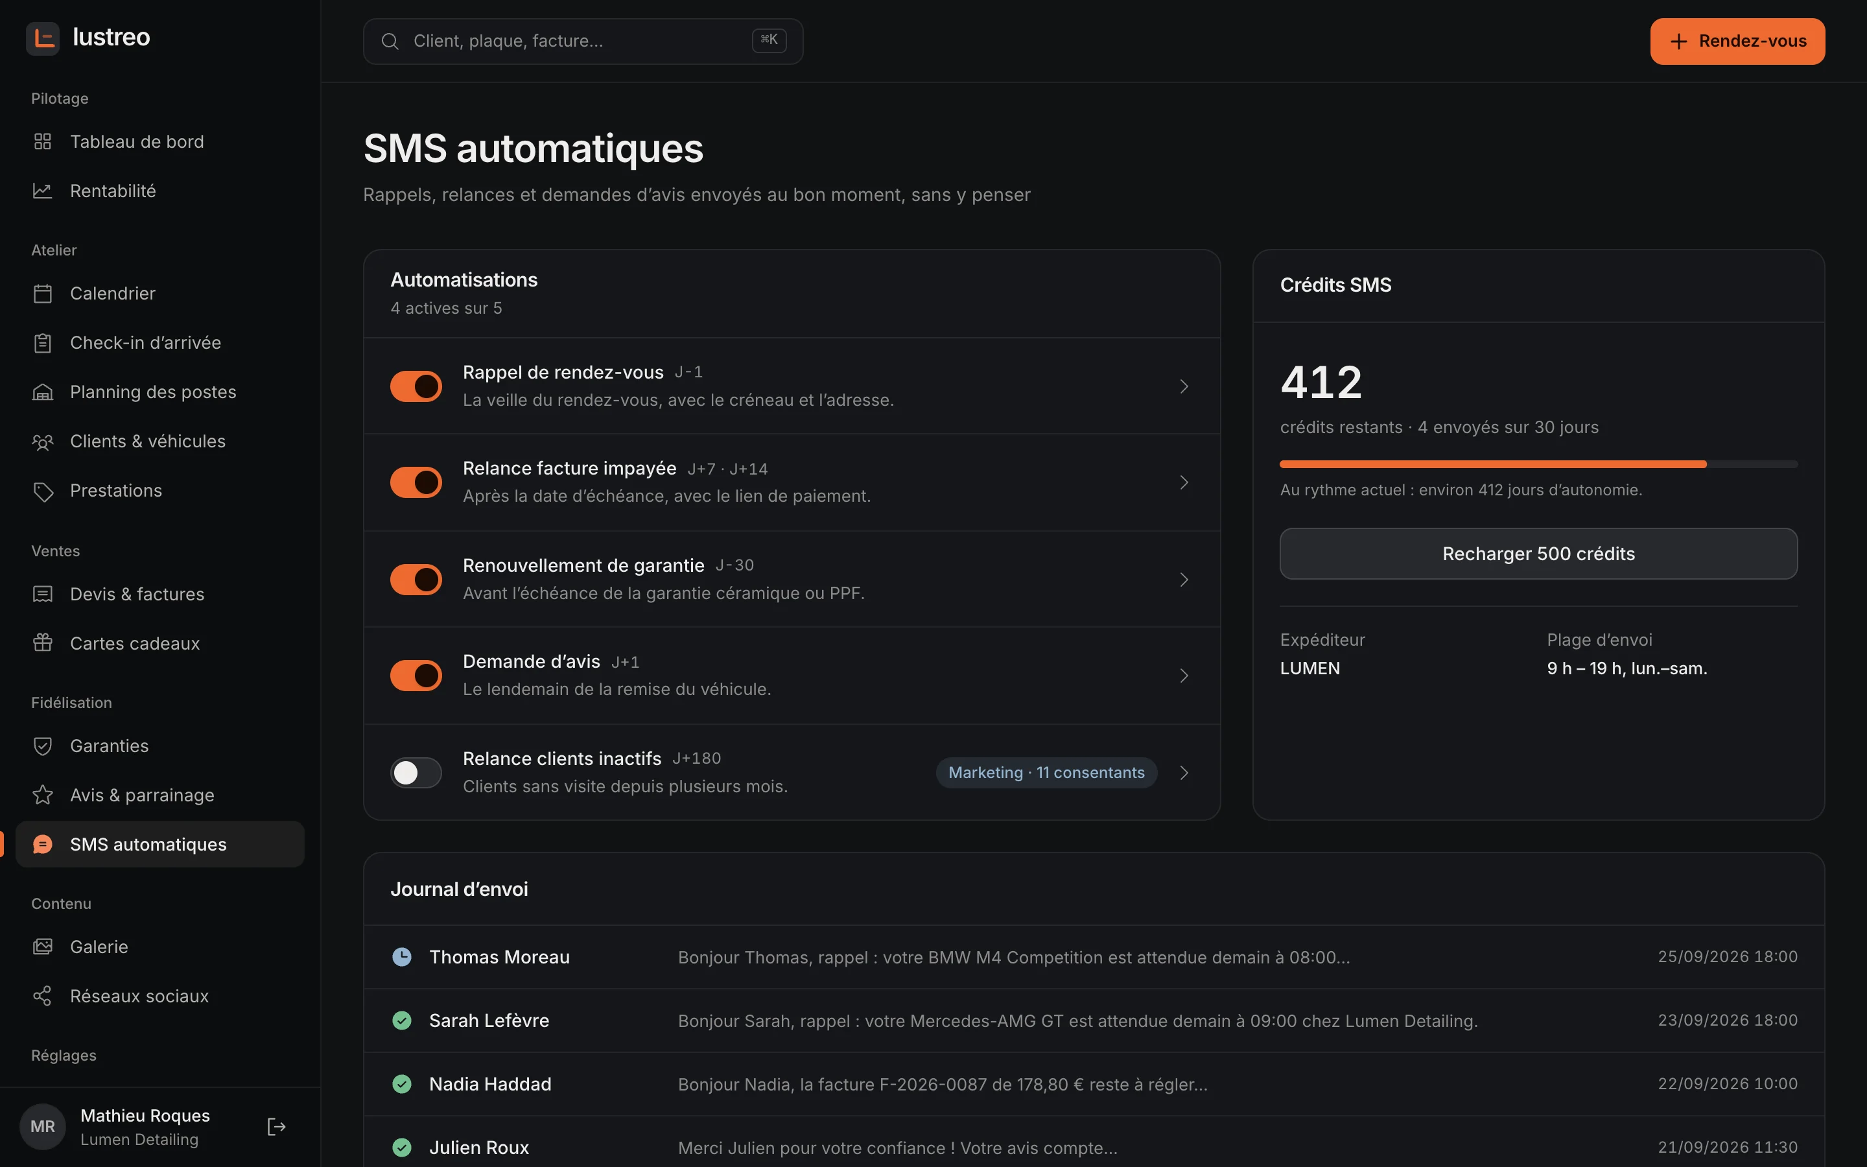1867x1167 pixels.
Task: Enable Relance clients inactifs toggle
Action: click(x=416, y=773)
